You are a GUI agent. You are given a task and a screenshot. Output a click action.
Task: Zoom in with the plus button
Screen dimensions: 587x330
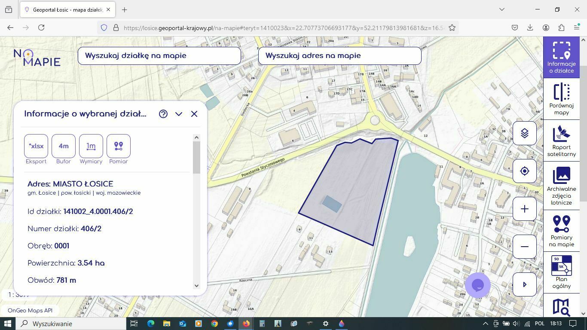tap(524, 209)
